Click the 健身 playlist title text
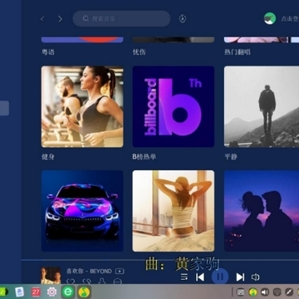Viewport: 299px width, 299px height. click(x=48, y=157)
